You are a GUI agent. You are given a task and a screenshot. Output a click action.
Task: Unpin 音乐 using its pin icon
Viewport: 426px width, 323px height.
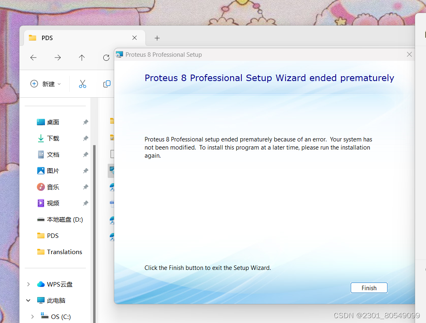pyautogui.click(x=85, y=187)
